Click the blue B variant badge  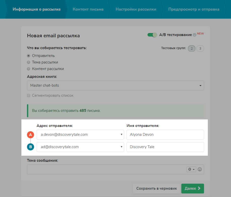pos(31,147)
